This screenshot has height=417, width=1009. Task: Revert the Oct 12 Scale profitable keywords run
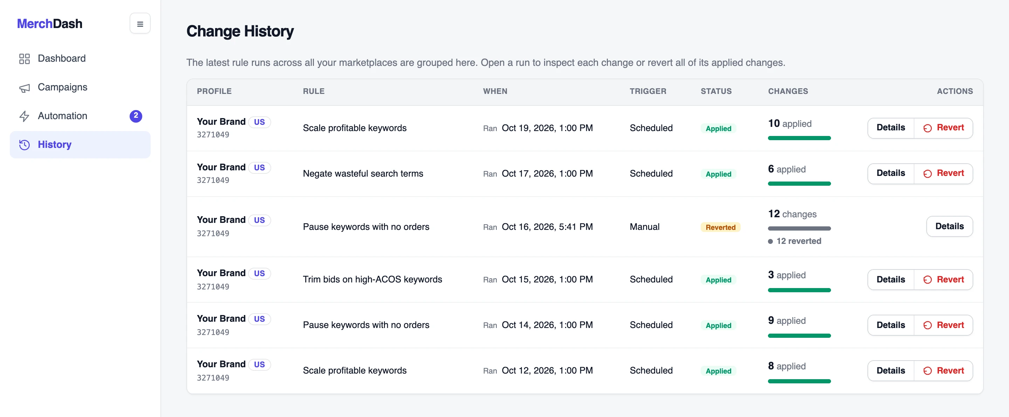point(943,370)
